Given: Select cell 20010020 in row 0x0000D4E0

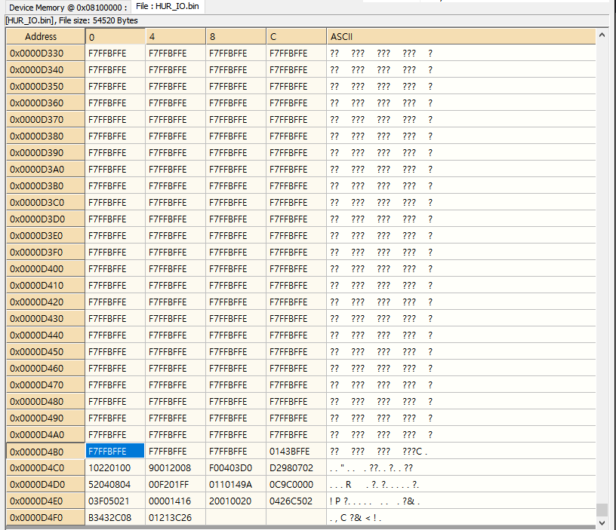Looking at the screenshot, I should point(236,501).
